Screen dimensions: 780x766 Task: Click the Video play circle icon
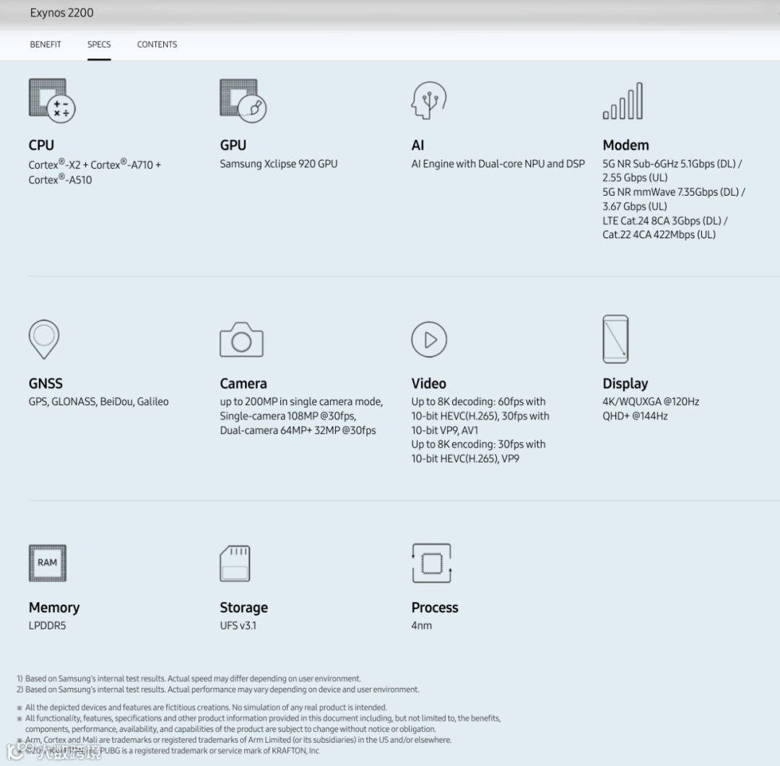click(x=429, y=340)
